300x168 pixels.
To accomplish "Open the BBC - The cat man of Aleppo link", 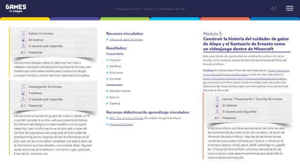I will [126, 118].
